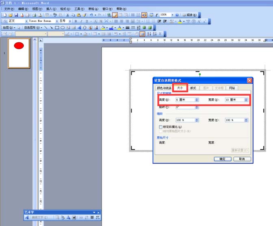273x226 pixels.
Task: Select the Oval drawing tool
Action: [x=63, y=28]
